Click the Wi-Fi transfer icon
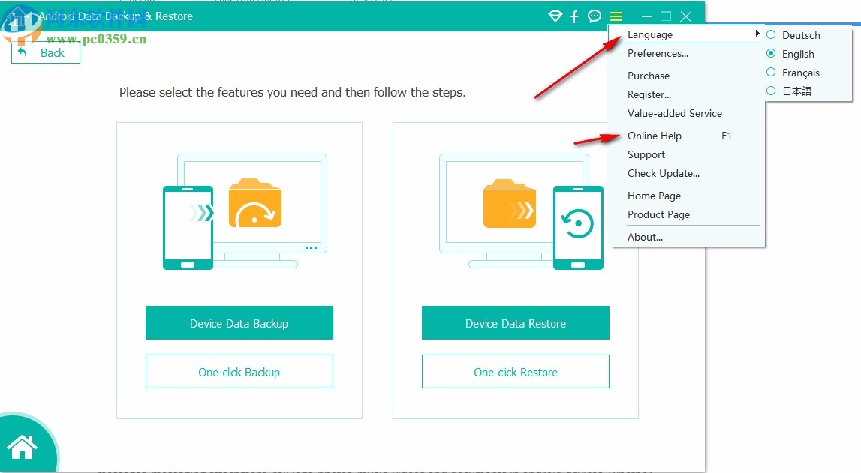This screenshot has height=473, width=861. 555,16
